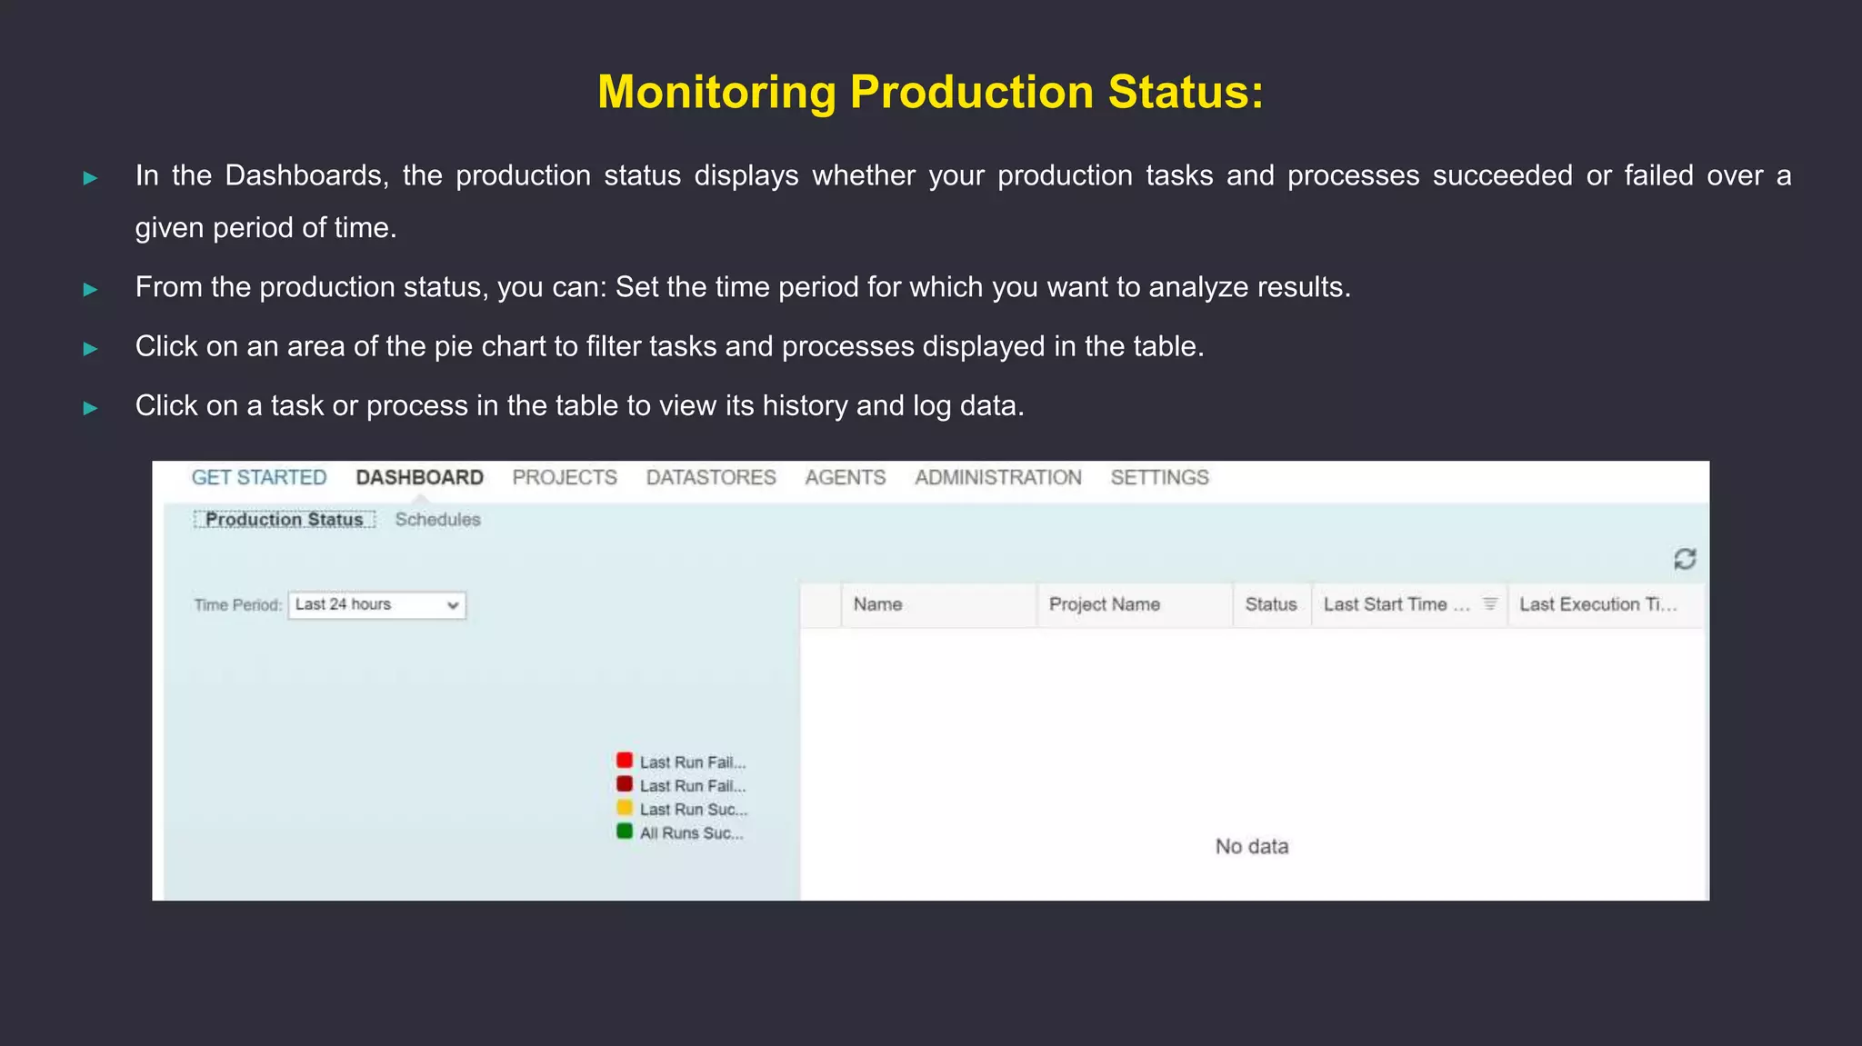Open the GET STARTED tab
This screenshot has width=1862, height=1046.
(259, 478)
